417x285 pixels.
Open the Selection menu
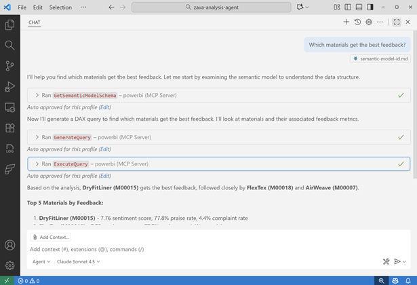click(60, 7)
